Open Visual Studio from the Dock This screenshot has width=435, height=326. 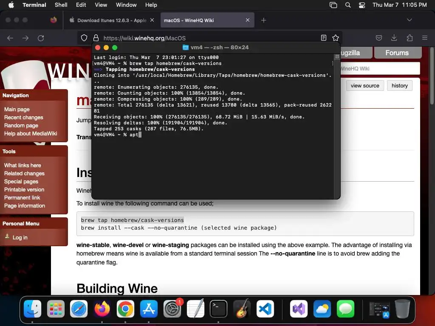click(299, 309)
